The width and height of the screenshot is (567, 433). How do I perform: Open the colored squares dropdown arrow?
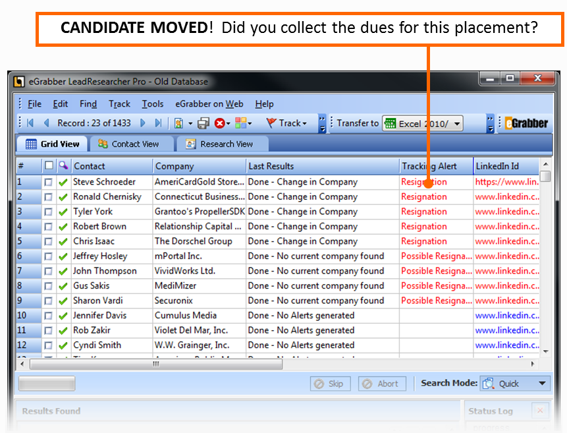(x=250, y=124)
